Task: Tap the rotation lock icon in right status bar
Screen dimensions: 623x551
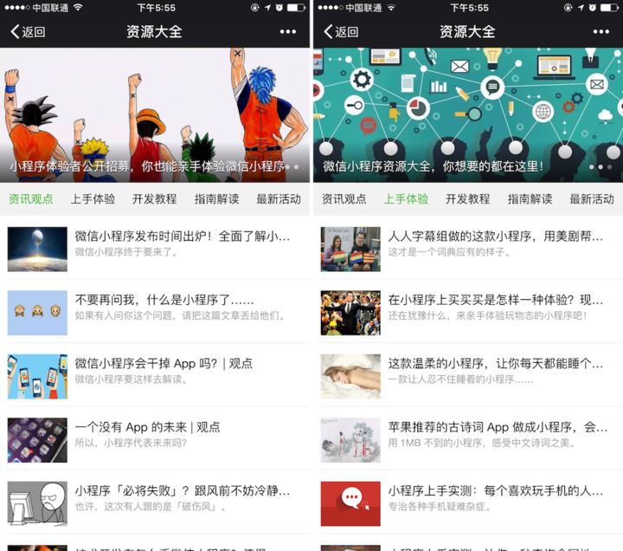Action: [x=568, y=8]
